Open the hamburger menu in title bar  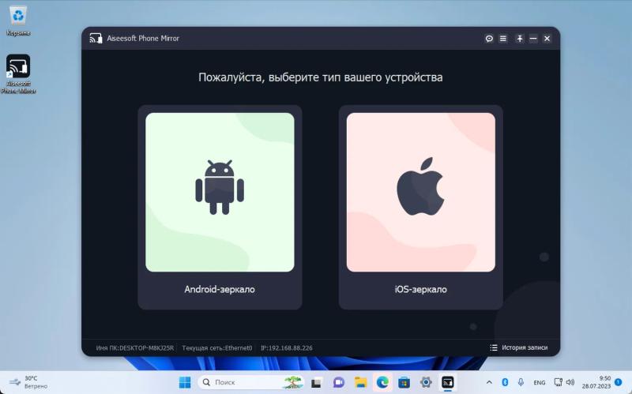[503, 39]
